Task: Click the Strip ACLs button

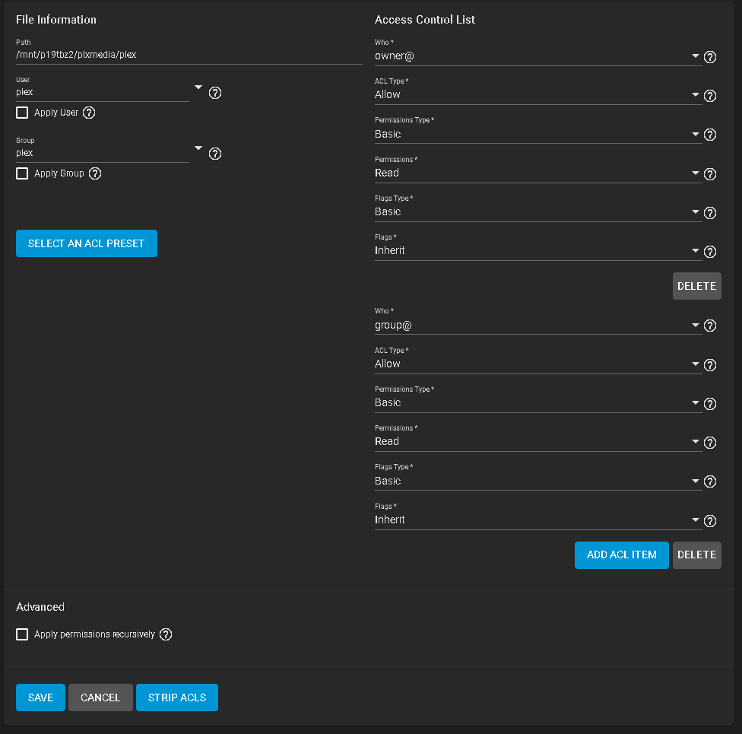Action: click(x=177, y=697)
